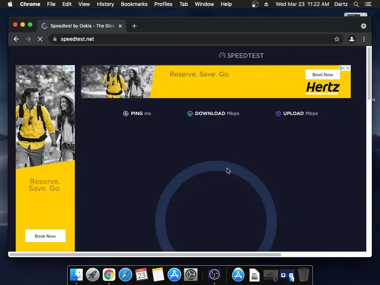Go back to the previous page
The height and width of the screenshot is (285, 380).
(16, 39)
